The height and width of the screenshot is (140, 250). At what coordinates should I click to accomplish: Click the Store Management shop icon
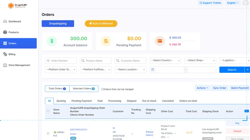(x=5, y=65)
